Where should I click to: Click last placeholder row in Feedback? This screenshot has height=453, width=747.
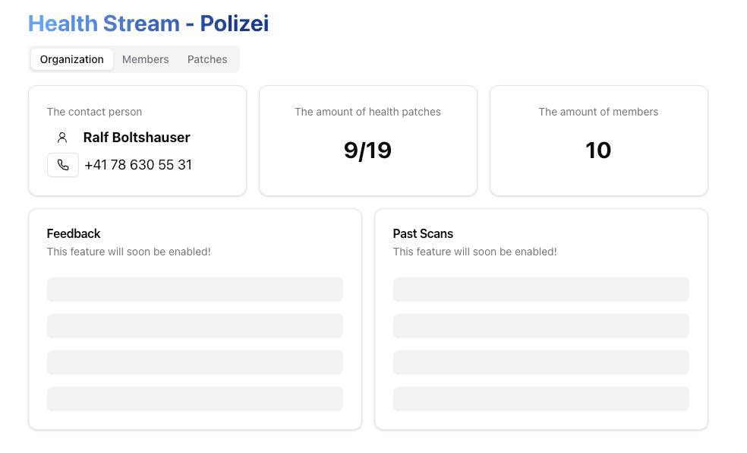click(195, 399)
